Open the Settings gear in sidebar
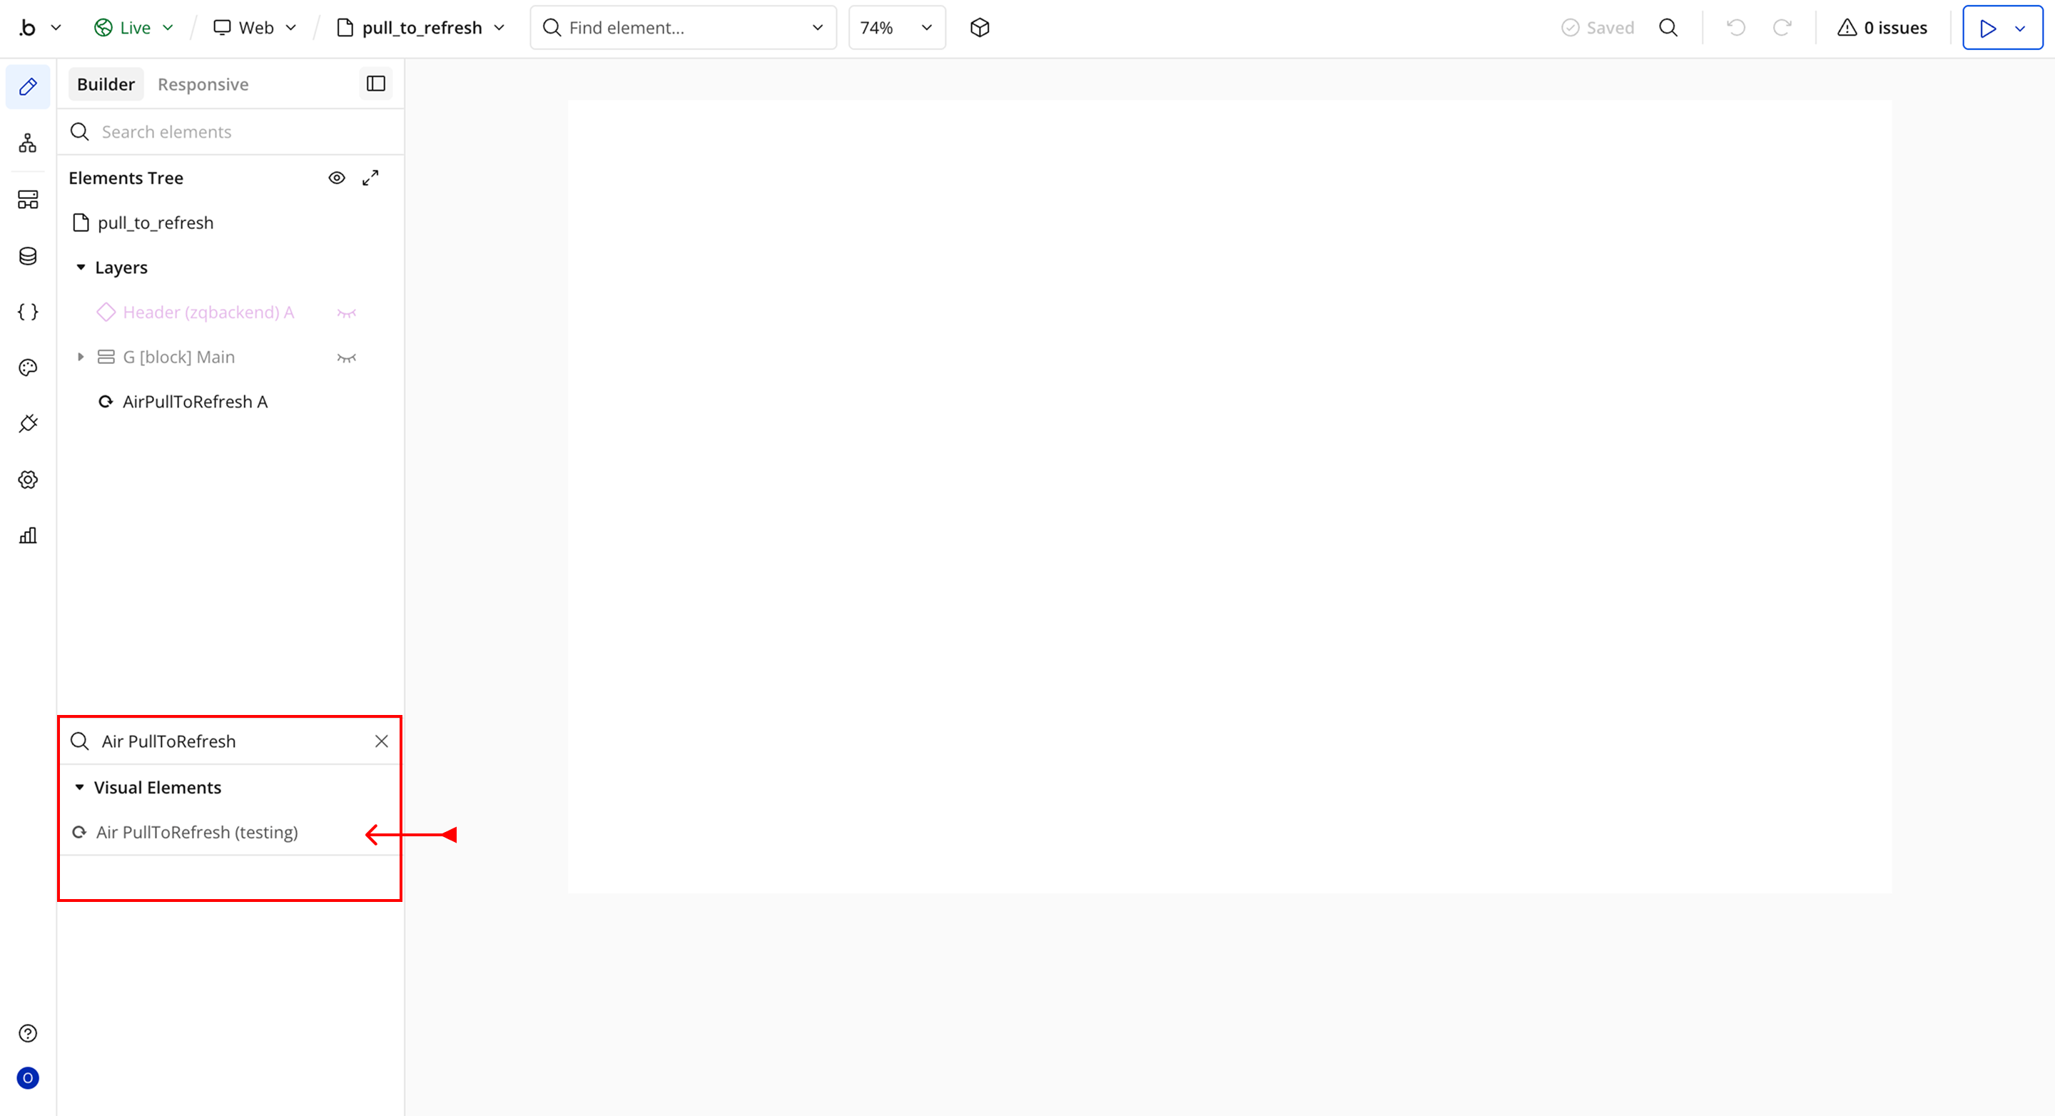The image size is (2055, 1116). tap(28, 480)
